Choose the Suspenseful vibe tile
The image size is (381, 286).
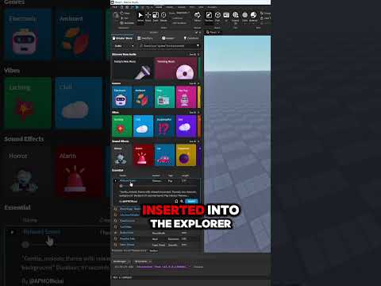(164, 126)
